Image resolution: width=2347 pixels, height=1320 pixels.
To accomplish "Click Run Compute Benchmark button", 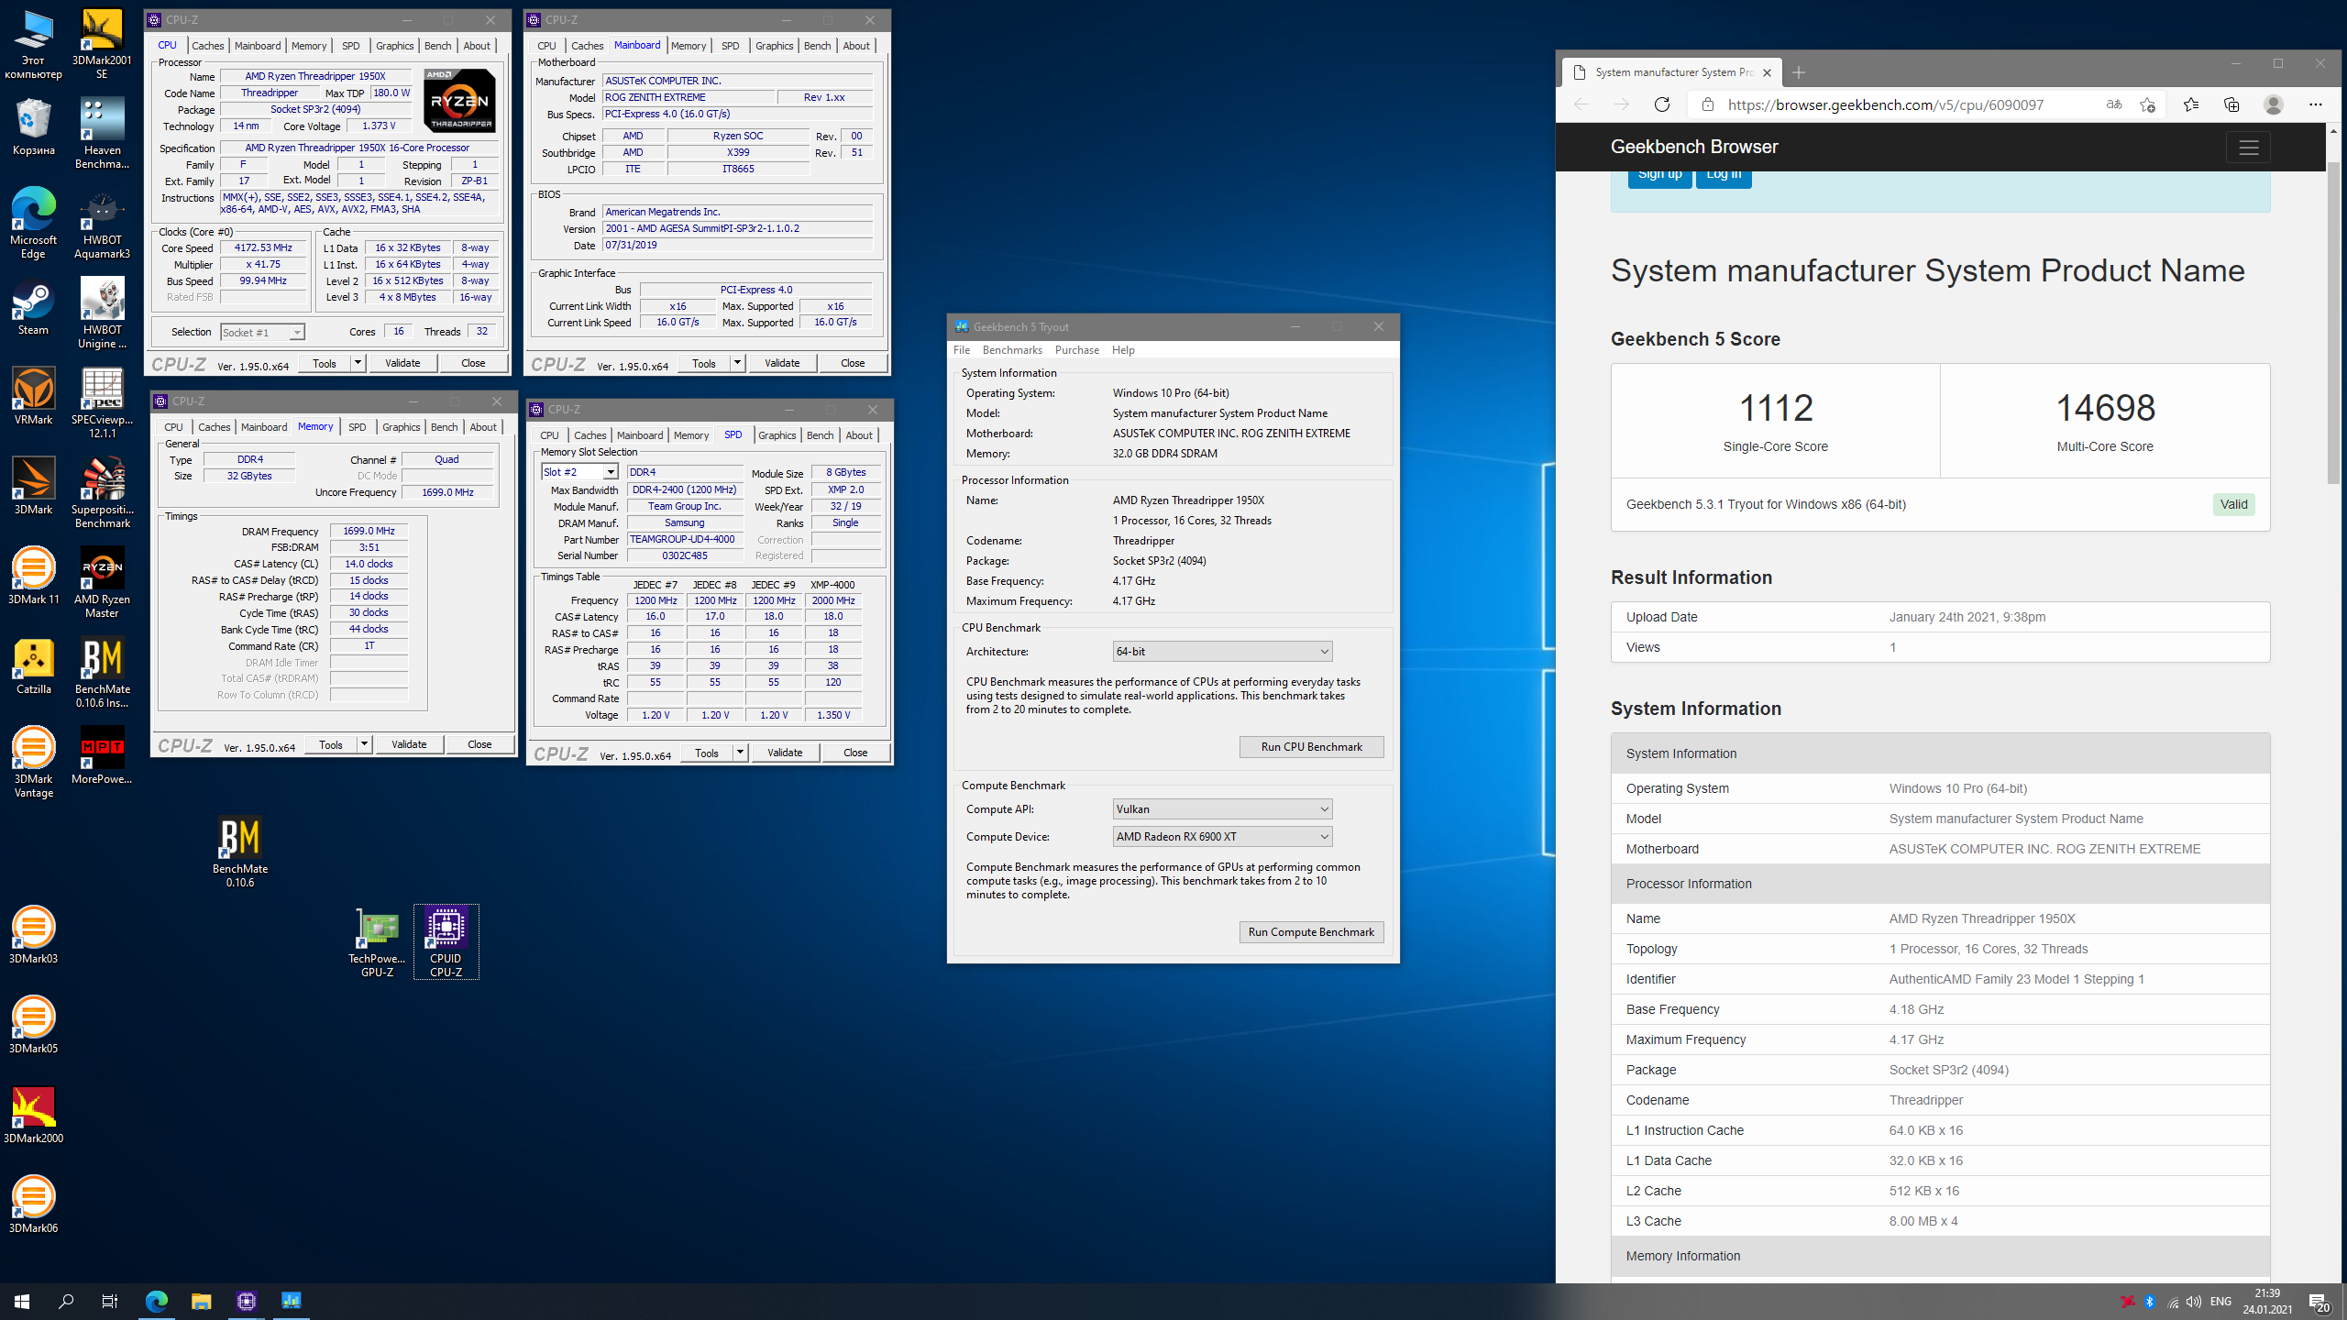I will click(x=1311, y=932).
